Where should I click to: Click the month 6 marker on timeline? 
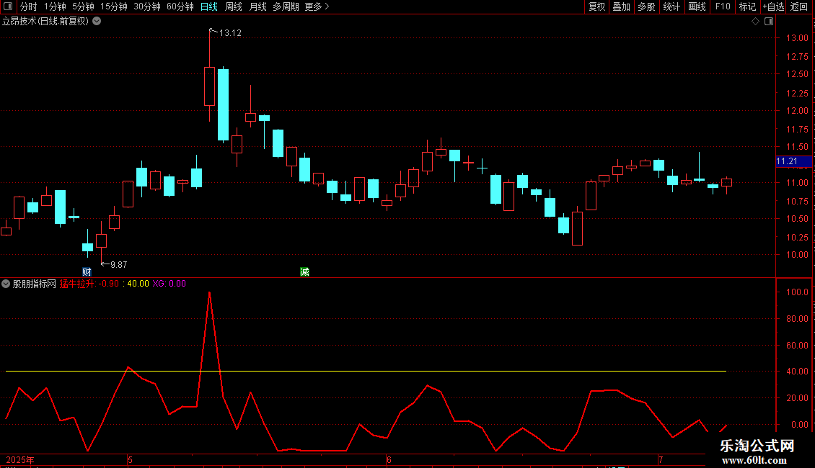tap(389, 460)
